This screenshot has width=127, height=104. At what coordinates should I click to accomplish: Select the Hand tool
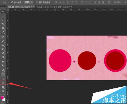tap(3, 87)
